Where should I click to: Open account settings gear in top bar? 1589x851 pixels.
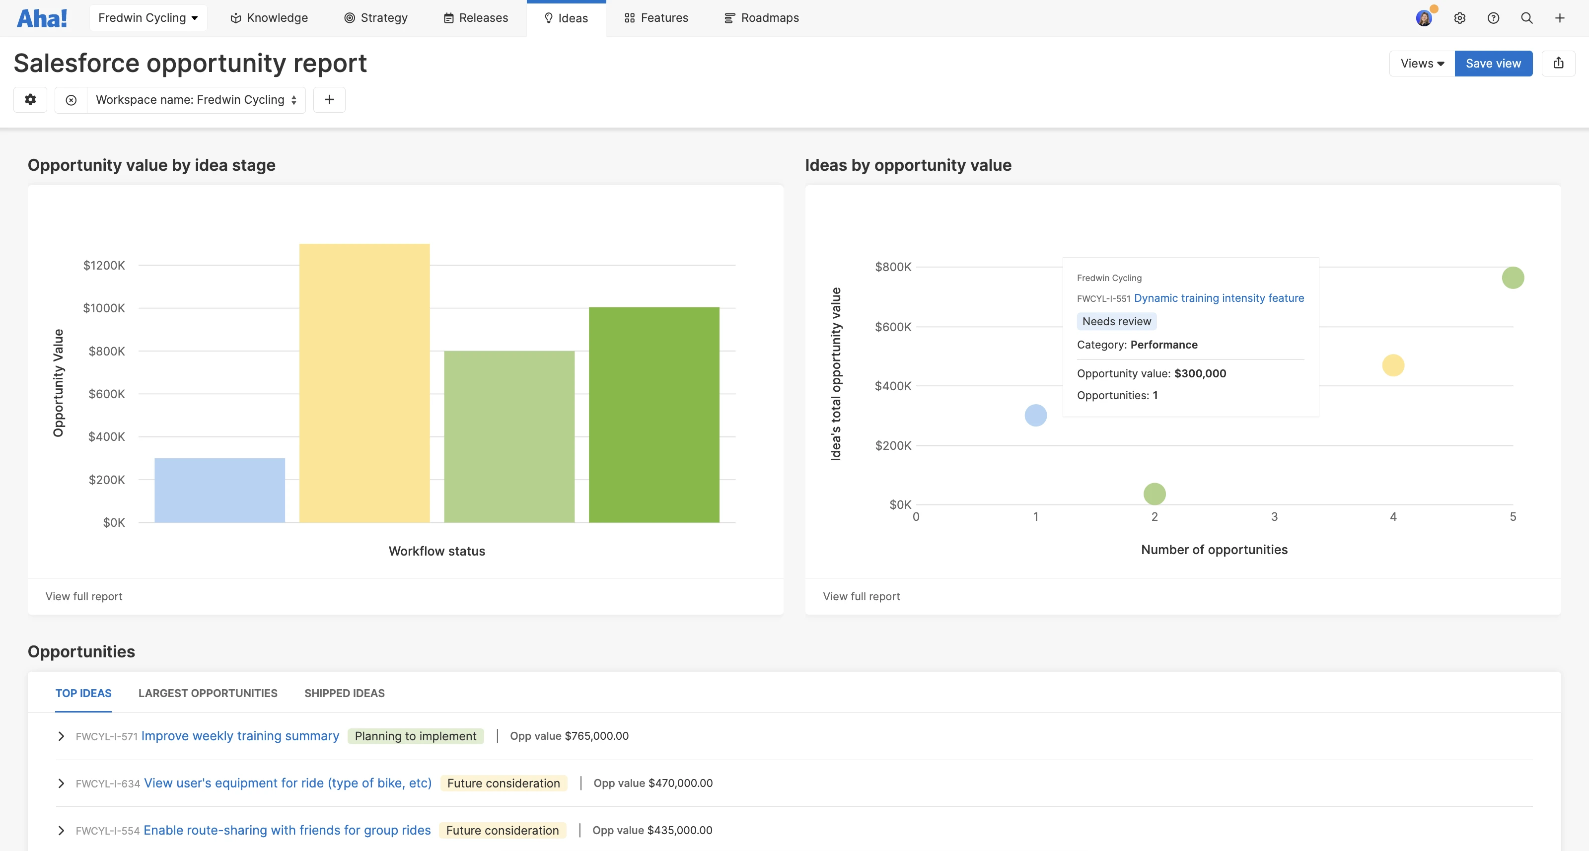1459,18
